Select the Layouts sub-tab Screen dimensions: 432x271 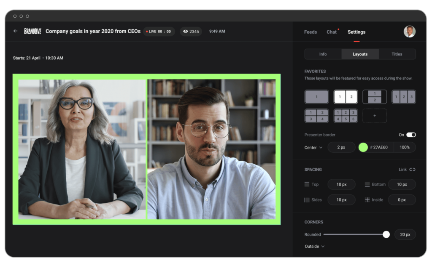click(360, 54)
